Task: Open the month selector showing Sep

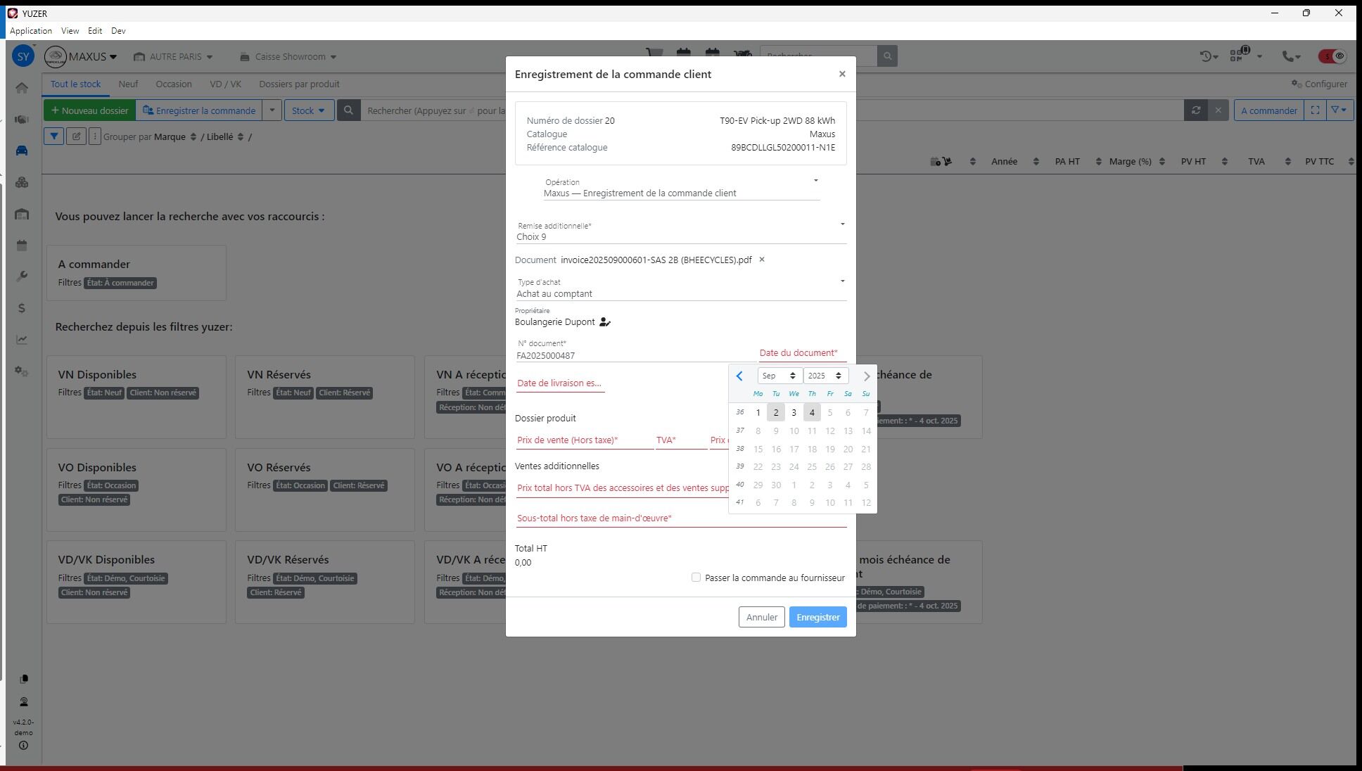Action: (x=779, y=376)
